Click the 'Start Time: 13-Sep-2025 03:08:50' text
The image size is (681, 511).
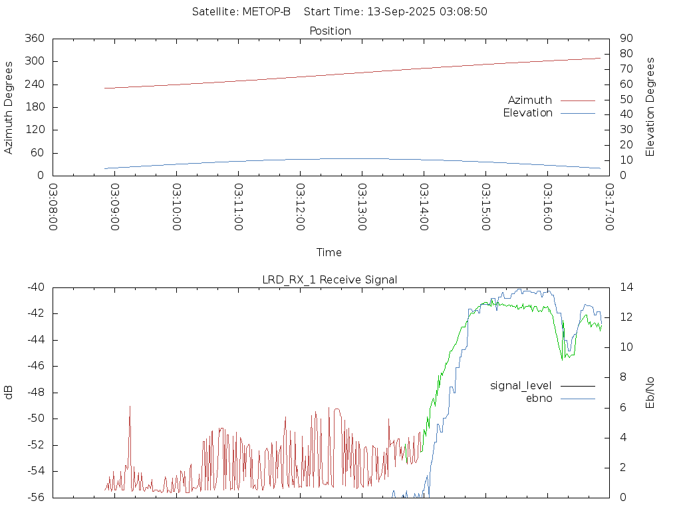[395, 12]
